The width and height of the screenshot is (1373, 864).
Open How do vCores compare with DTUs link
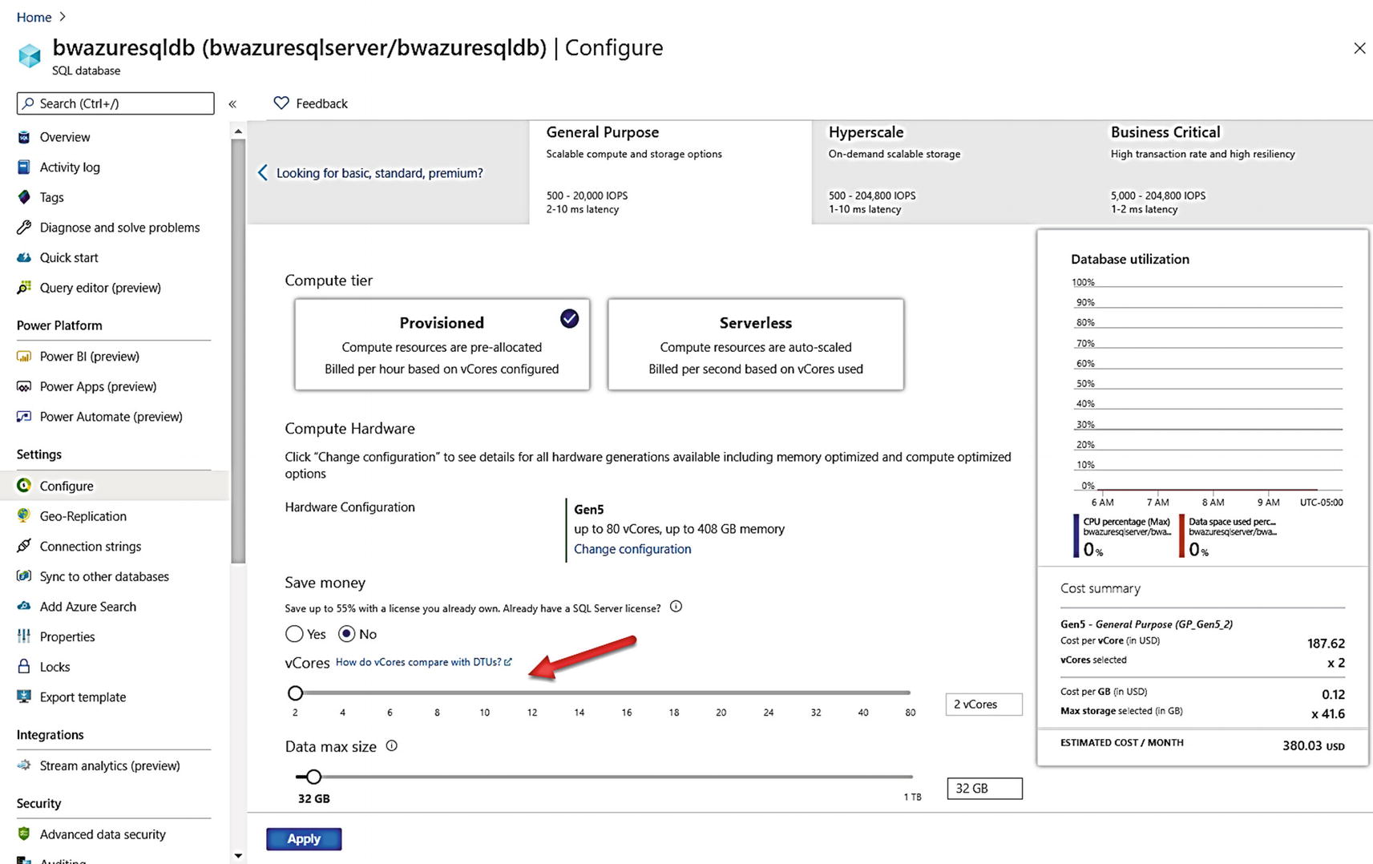point(423,662)
